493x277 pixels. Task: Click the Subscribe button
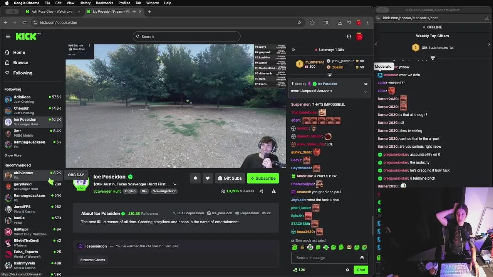263,179
